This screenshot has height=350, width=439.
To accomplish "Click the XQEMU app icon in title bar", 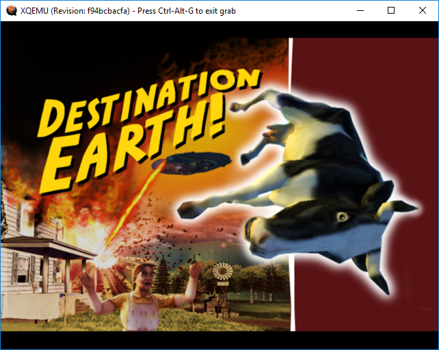I will click(11, 11).
